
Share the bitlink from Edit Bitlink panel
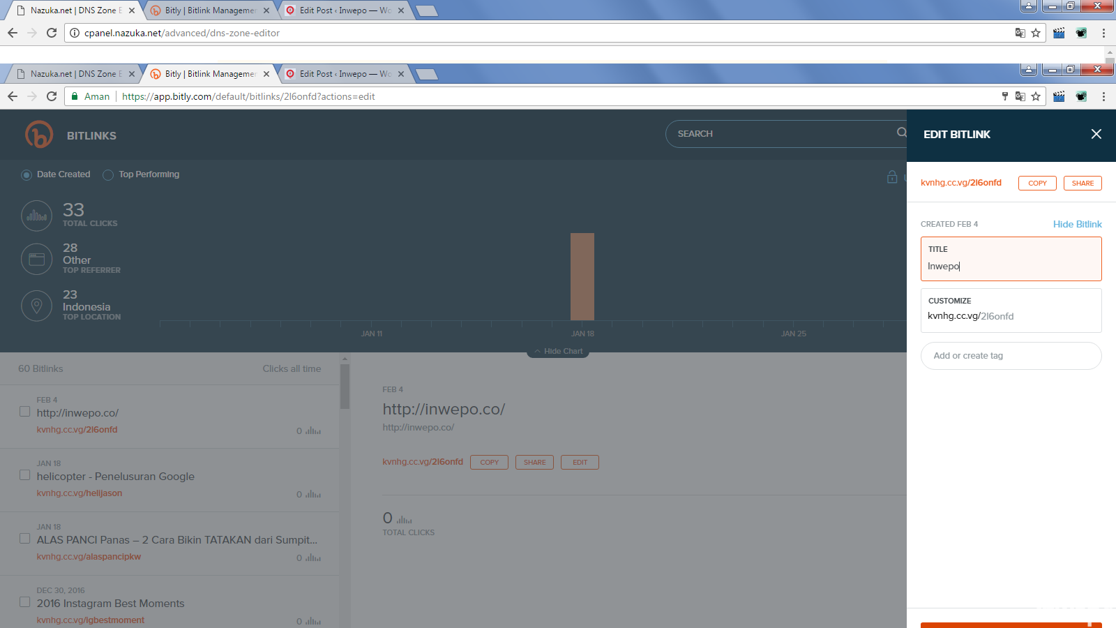[1083, 183]
